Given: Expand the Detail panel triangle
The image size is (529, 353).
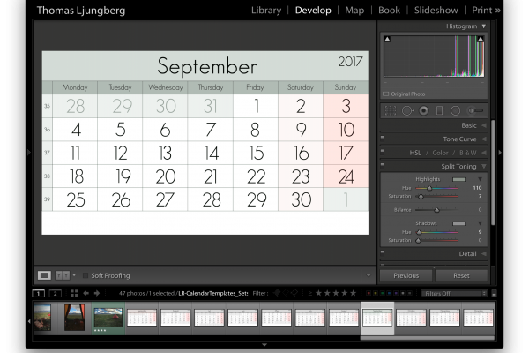Looking at the screenshot, I should 484,253.
